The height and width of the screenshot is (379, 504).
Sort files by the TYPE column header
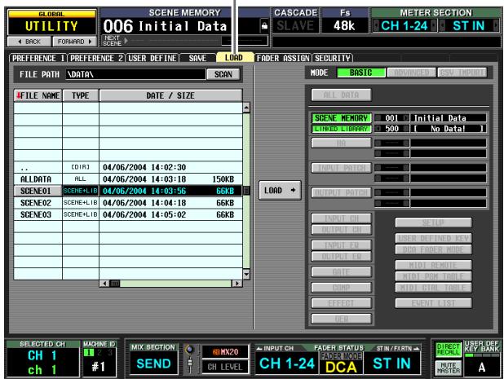point(81,95)
